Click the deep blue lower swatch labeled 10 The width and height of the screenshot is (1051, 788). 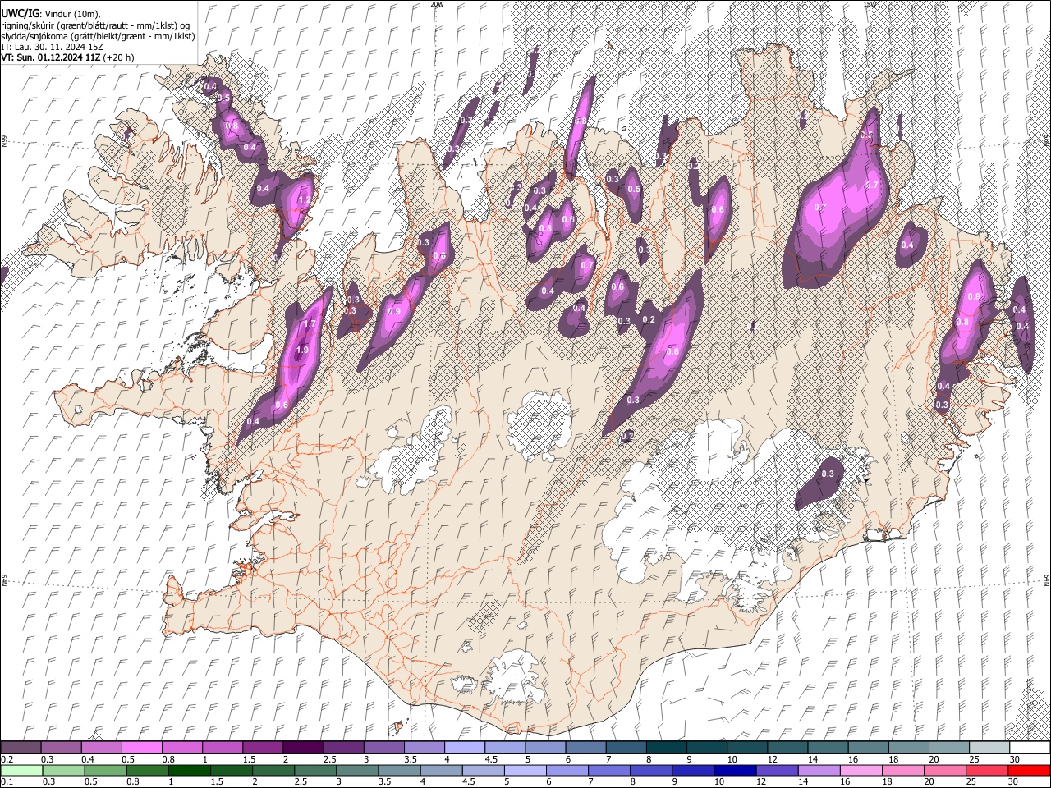pyautogui.click(x=736, y=770)
